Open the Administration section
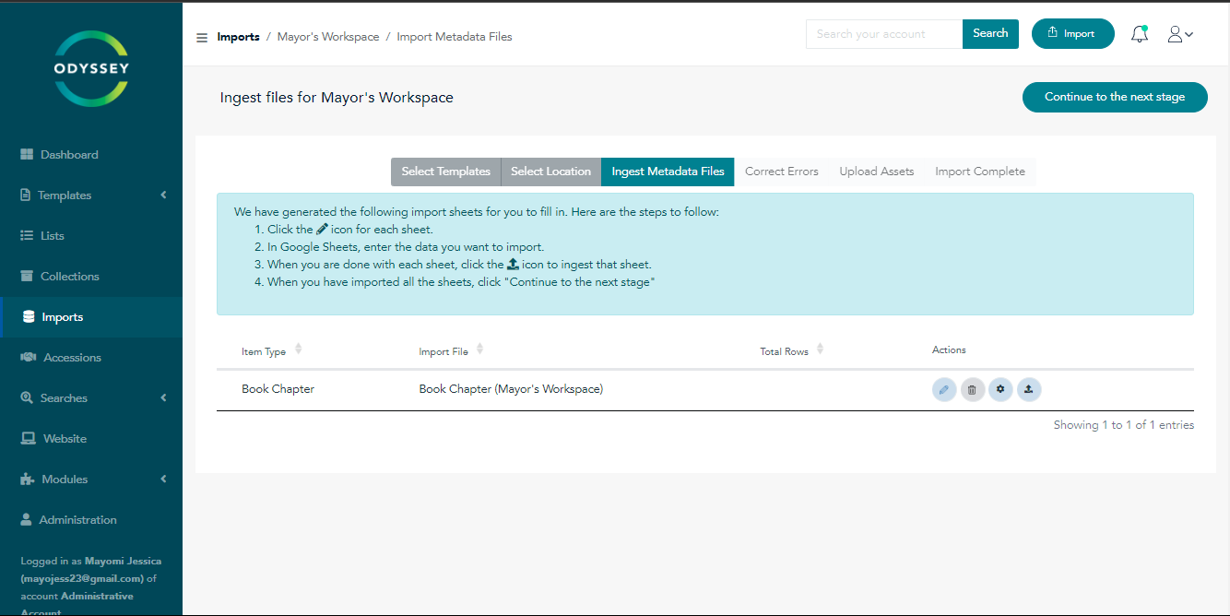Screen dimensions: 1230x616 click(x=78, y=520)
